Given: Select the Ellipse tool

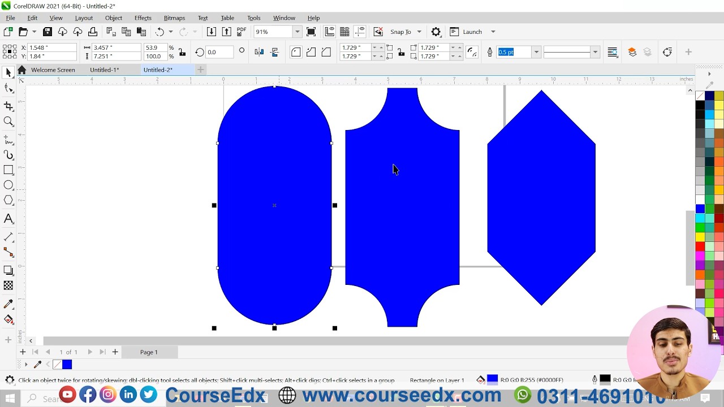Looking at the screenshot, I should pyautogui.click(x=8, y=185).
